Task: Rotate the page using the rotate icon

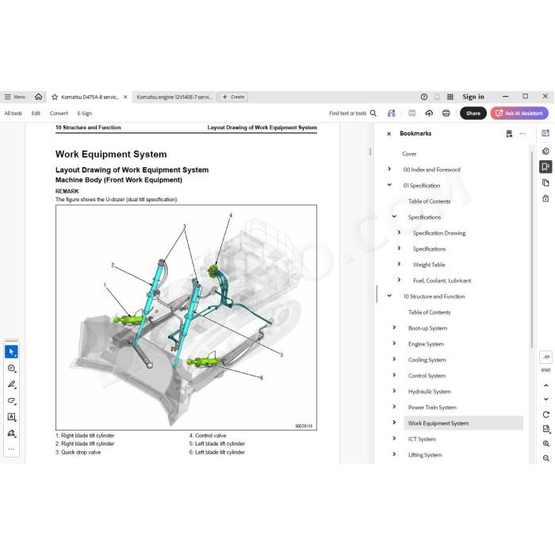Action: [545, 415]
